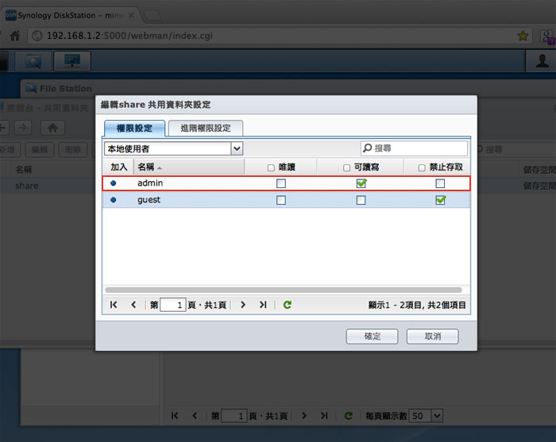
Task: Open the desktop monitor icon in DSM taskbar
Action: (72, 61)
